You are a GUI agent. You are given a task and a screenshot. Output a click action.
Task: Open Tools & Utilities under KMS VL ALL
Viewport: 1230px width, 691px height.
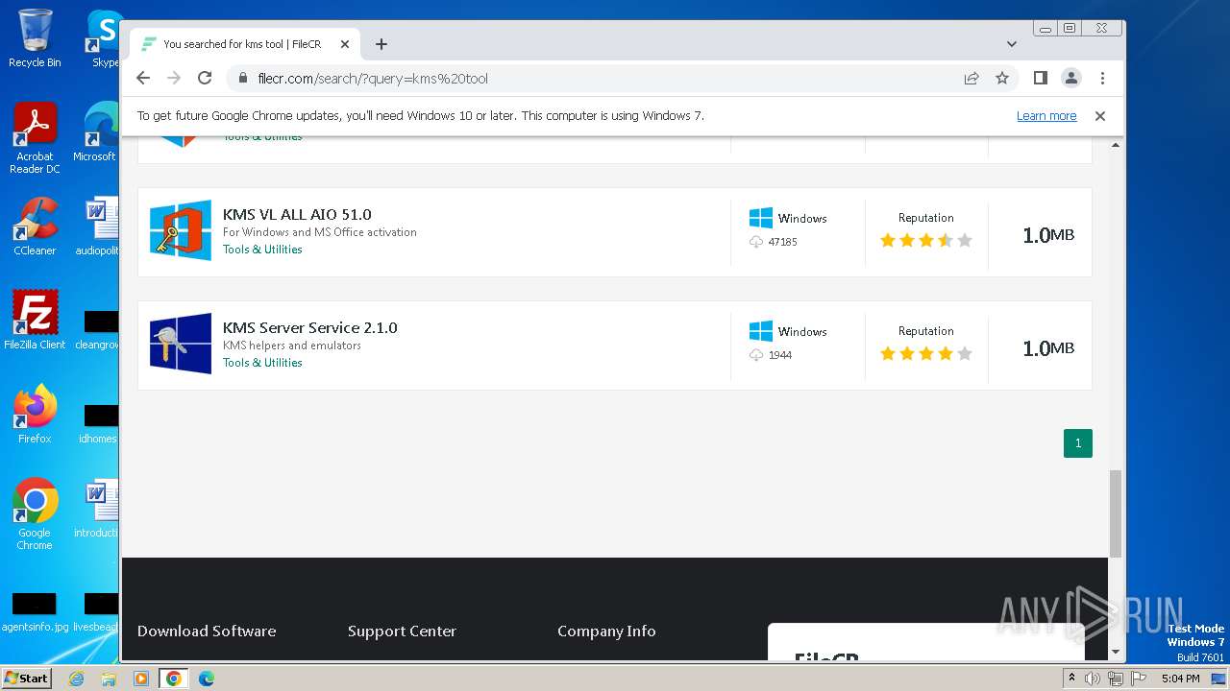point(262,250)
